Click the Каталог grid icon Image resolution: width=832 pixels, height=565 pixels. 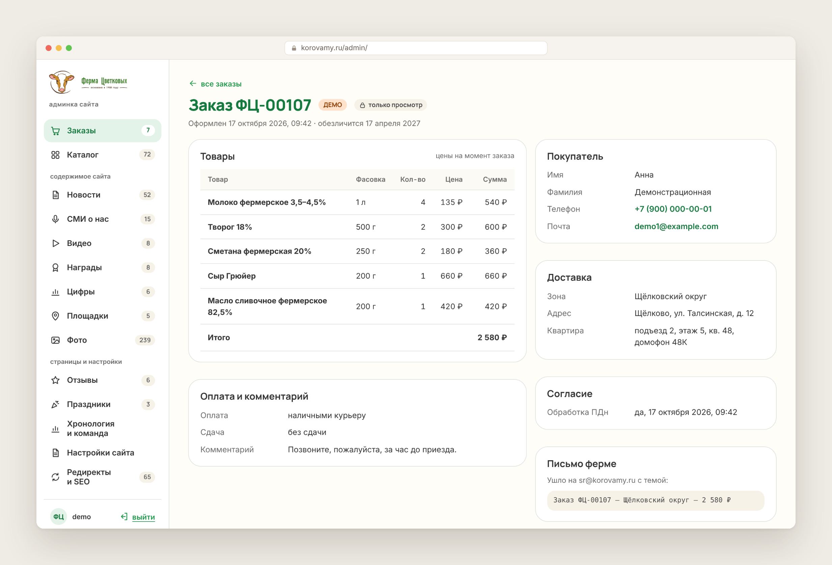pyautogui.click(x=55, y=155)
